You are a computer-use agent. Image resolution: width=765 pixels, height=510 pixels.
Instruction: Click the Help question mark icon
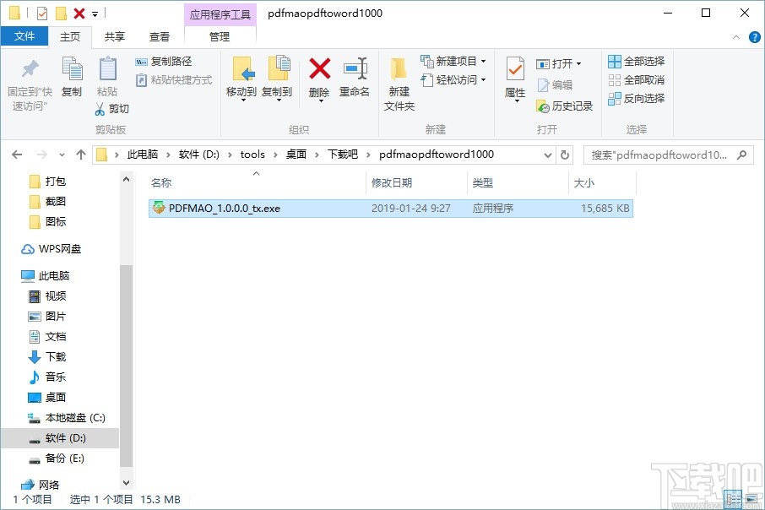coord(754,37)
